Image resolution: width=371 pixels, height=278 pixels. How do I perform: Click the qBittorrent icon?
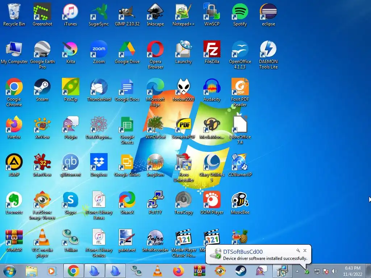[71, 165]
